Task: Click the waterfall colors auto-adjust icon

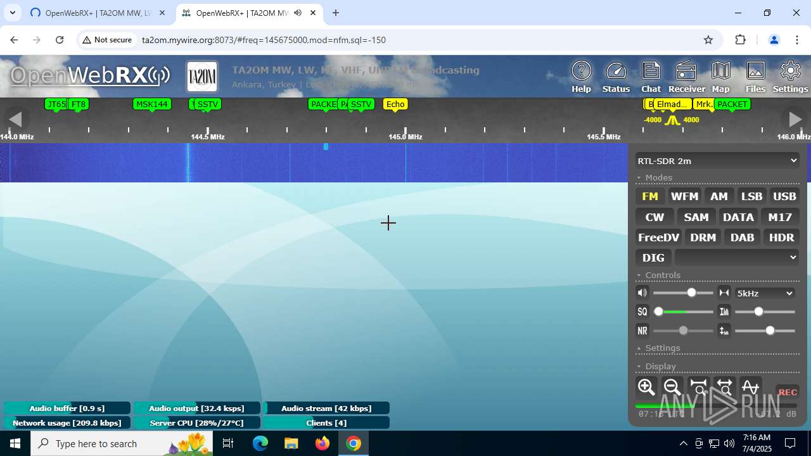Action: pyautogui.click(x=724, y=312)
